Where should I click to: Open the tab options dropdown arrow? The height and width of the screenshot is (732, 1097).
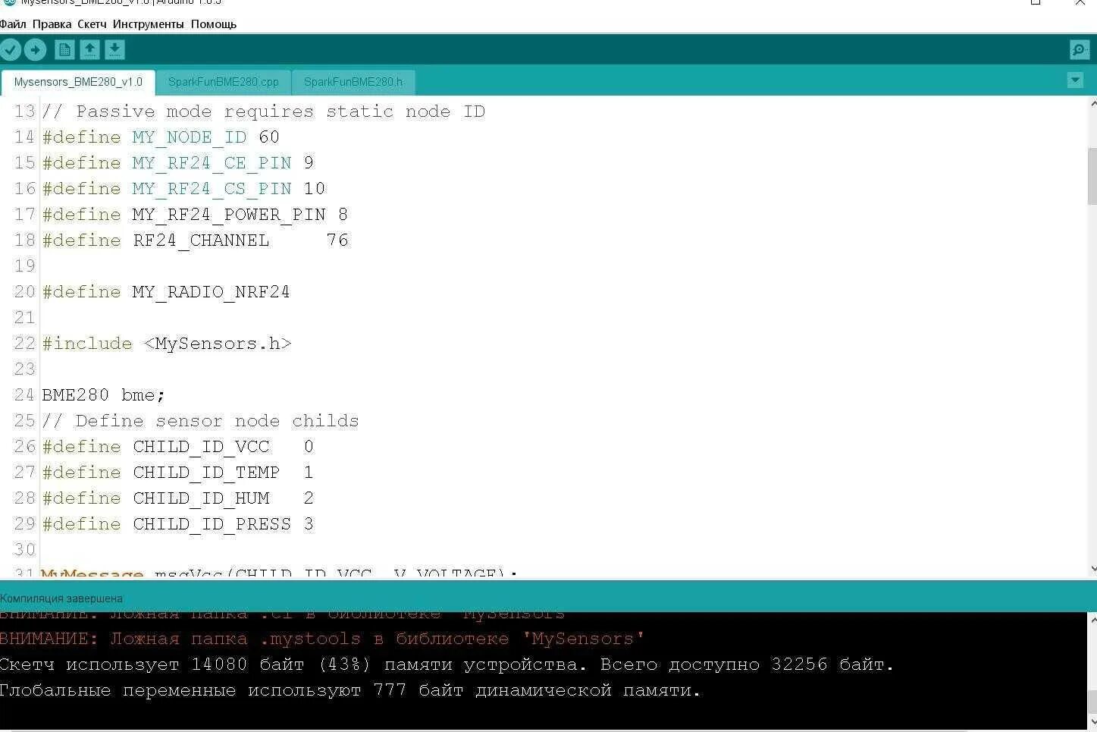pyautogui.click(x=1075, y=80)
